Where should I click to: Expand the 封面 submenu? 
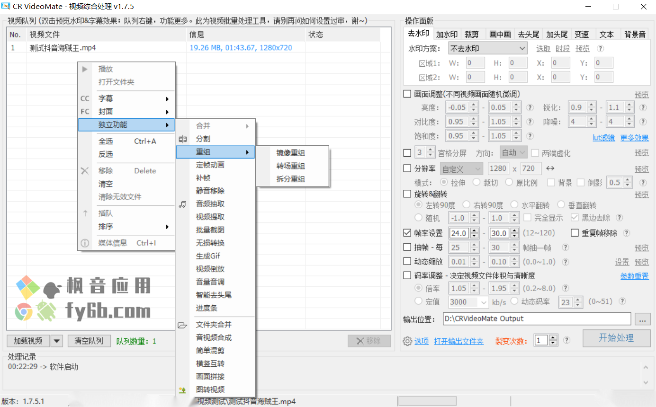(126, 112)
